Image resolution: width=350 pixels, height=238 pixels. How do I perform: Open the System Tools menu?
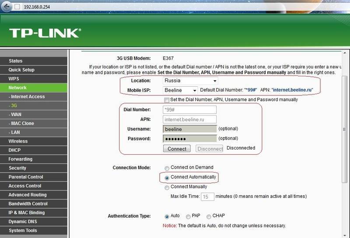(x=34, y=231)
